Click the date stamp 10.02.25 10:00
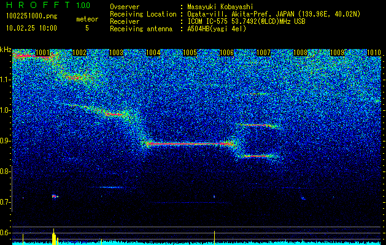The image size is (386, 245). click(x=31, y=28)
